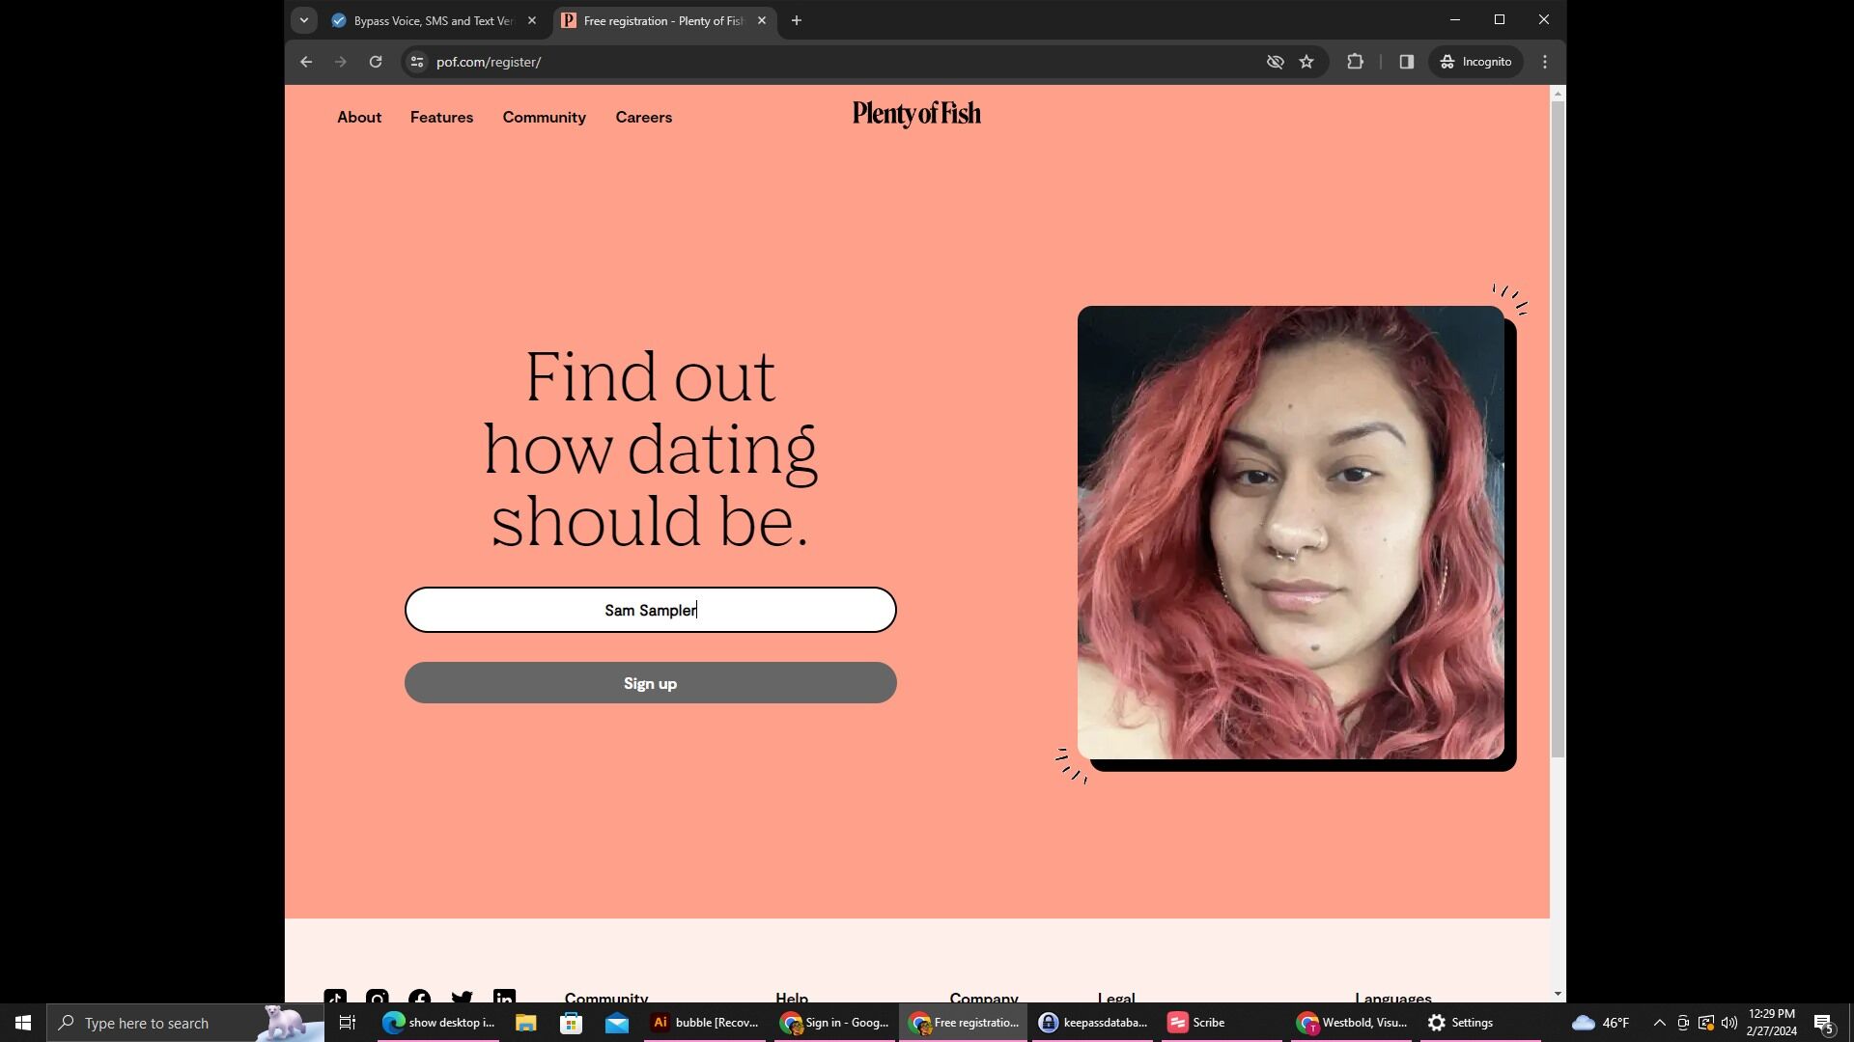The height and width of the screenshot is (1042, 1854).
Task: Open the About menu link
Action: 359,118
